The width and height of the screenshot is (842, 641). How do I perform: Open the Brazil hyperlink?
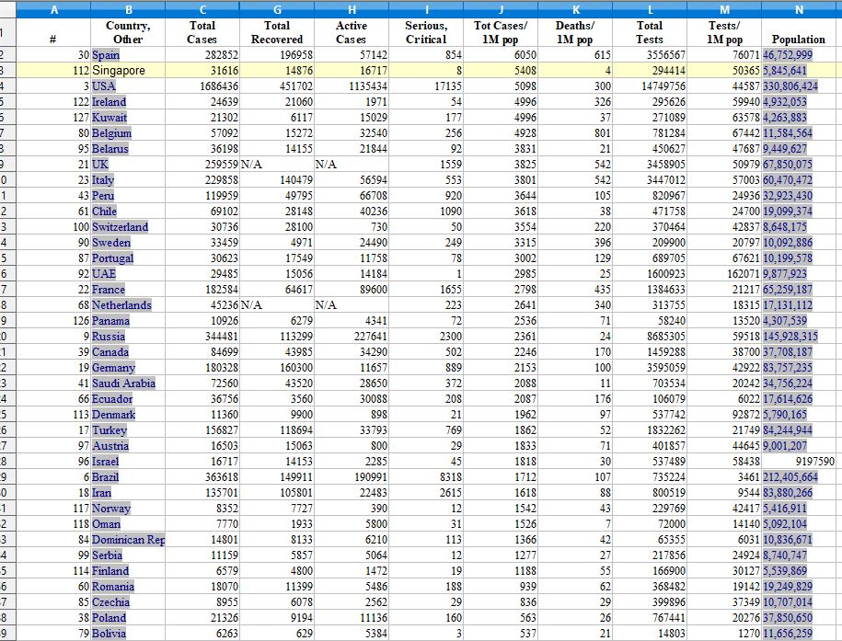click(106, 477)
